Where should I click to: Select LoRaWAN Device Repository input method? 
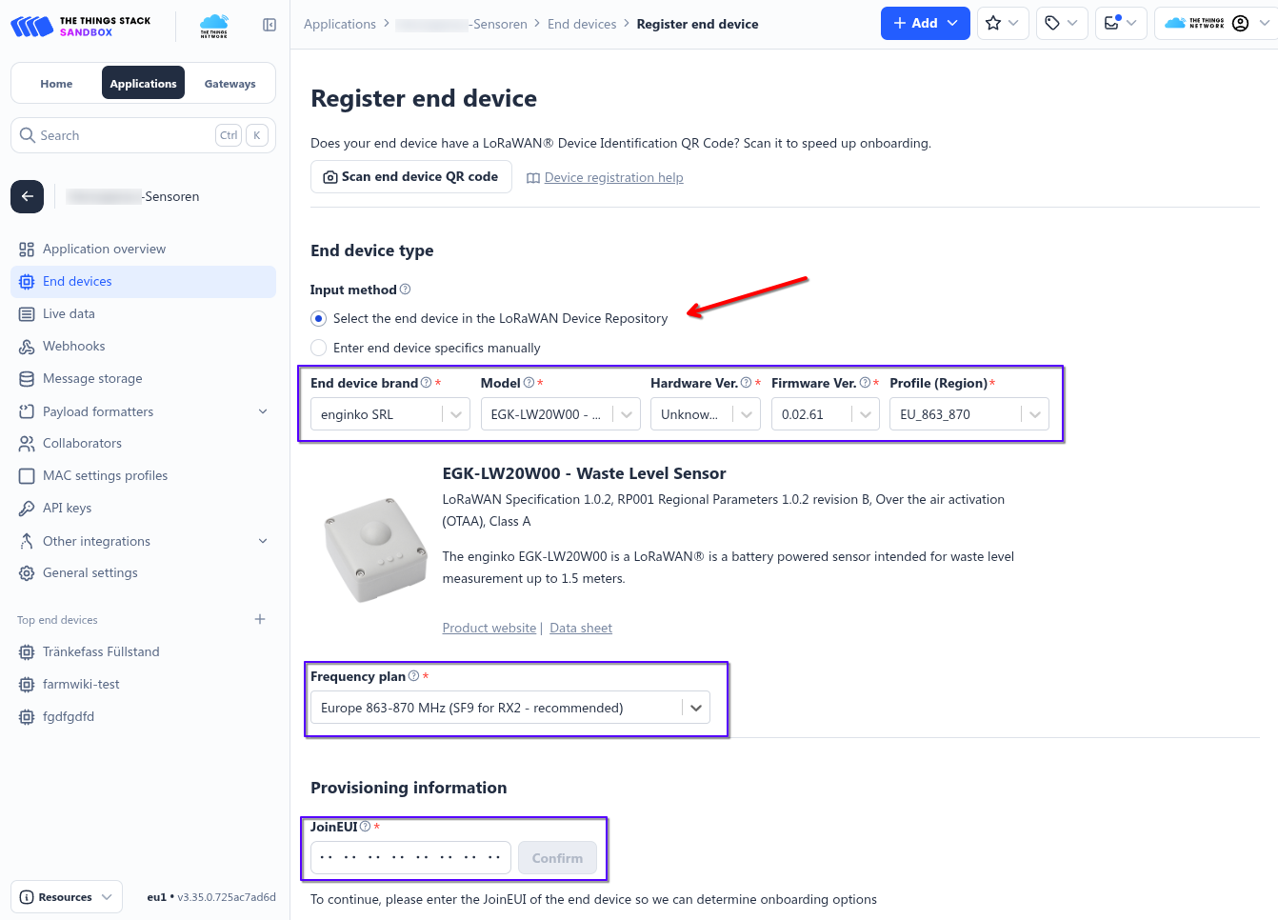pyautogui.click(x=319, y=318)
